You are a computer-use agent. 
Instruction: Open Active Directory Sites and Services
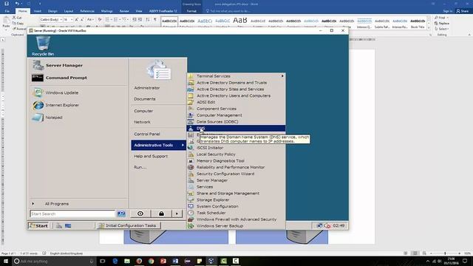click(x=236, y=89)
